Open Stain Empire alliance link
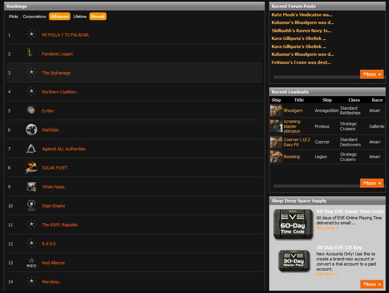 53,206
